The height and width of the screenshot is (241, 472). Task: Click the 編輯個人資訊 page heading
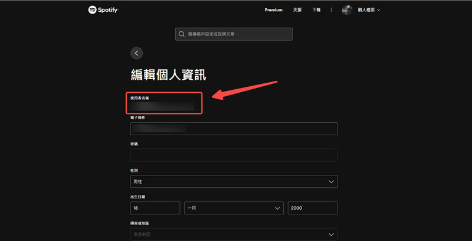[x=168, y=75]
